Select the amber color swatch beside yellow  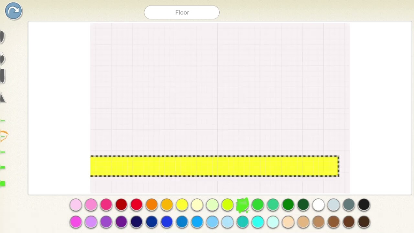[167, 205]
